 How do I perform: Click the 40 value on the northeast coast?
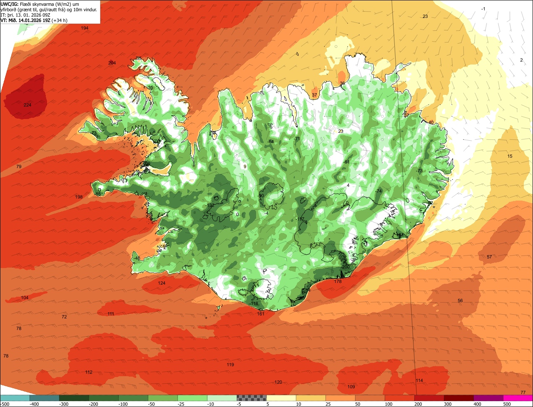tap(431, 122)
